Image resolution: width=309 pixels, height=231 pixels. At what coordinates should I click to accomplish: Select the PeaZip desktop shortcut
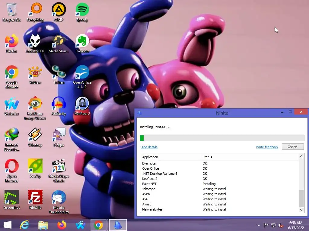(x=35, y=168)
